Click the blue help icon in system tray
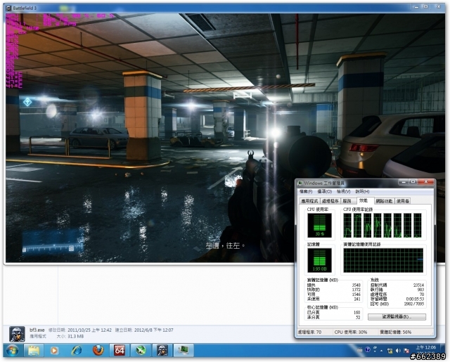Viewport: 450px width, 362px height. (x=368, y=349)
